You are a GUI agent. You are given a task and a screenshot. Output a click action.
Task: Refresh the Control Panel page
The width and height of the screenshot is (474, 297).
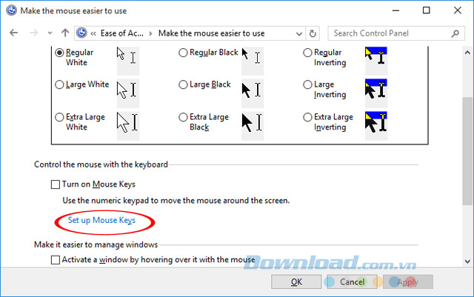pos(313,33)
